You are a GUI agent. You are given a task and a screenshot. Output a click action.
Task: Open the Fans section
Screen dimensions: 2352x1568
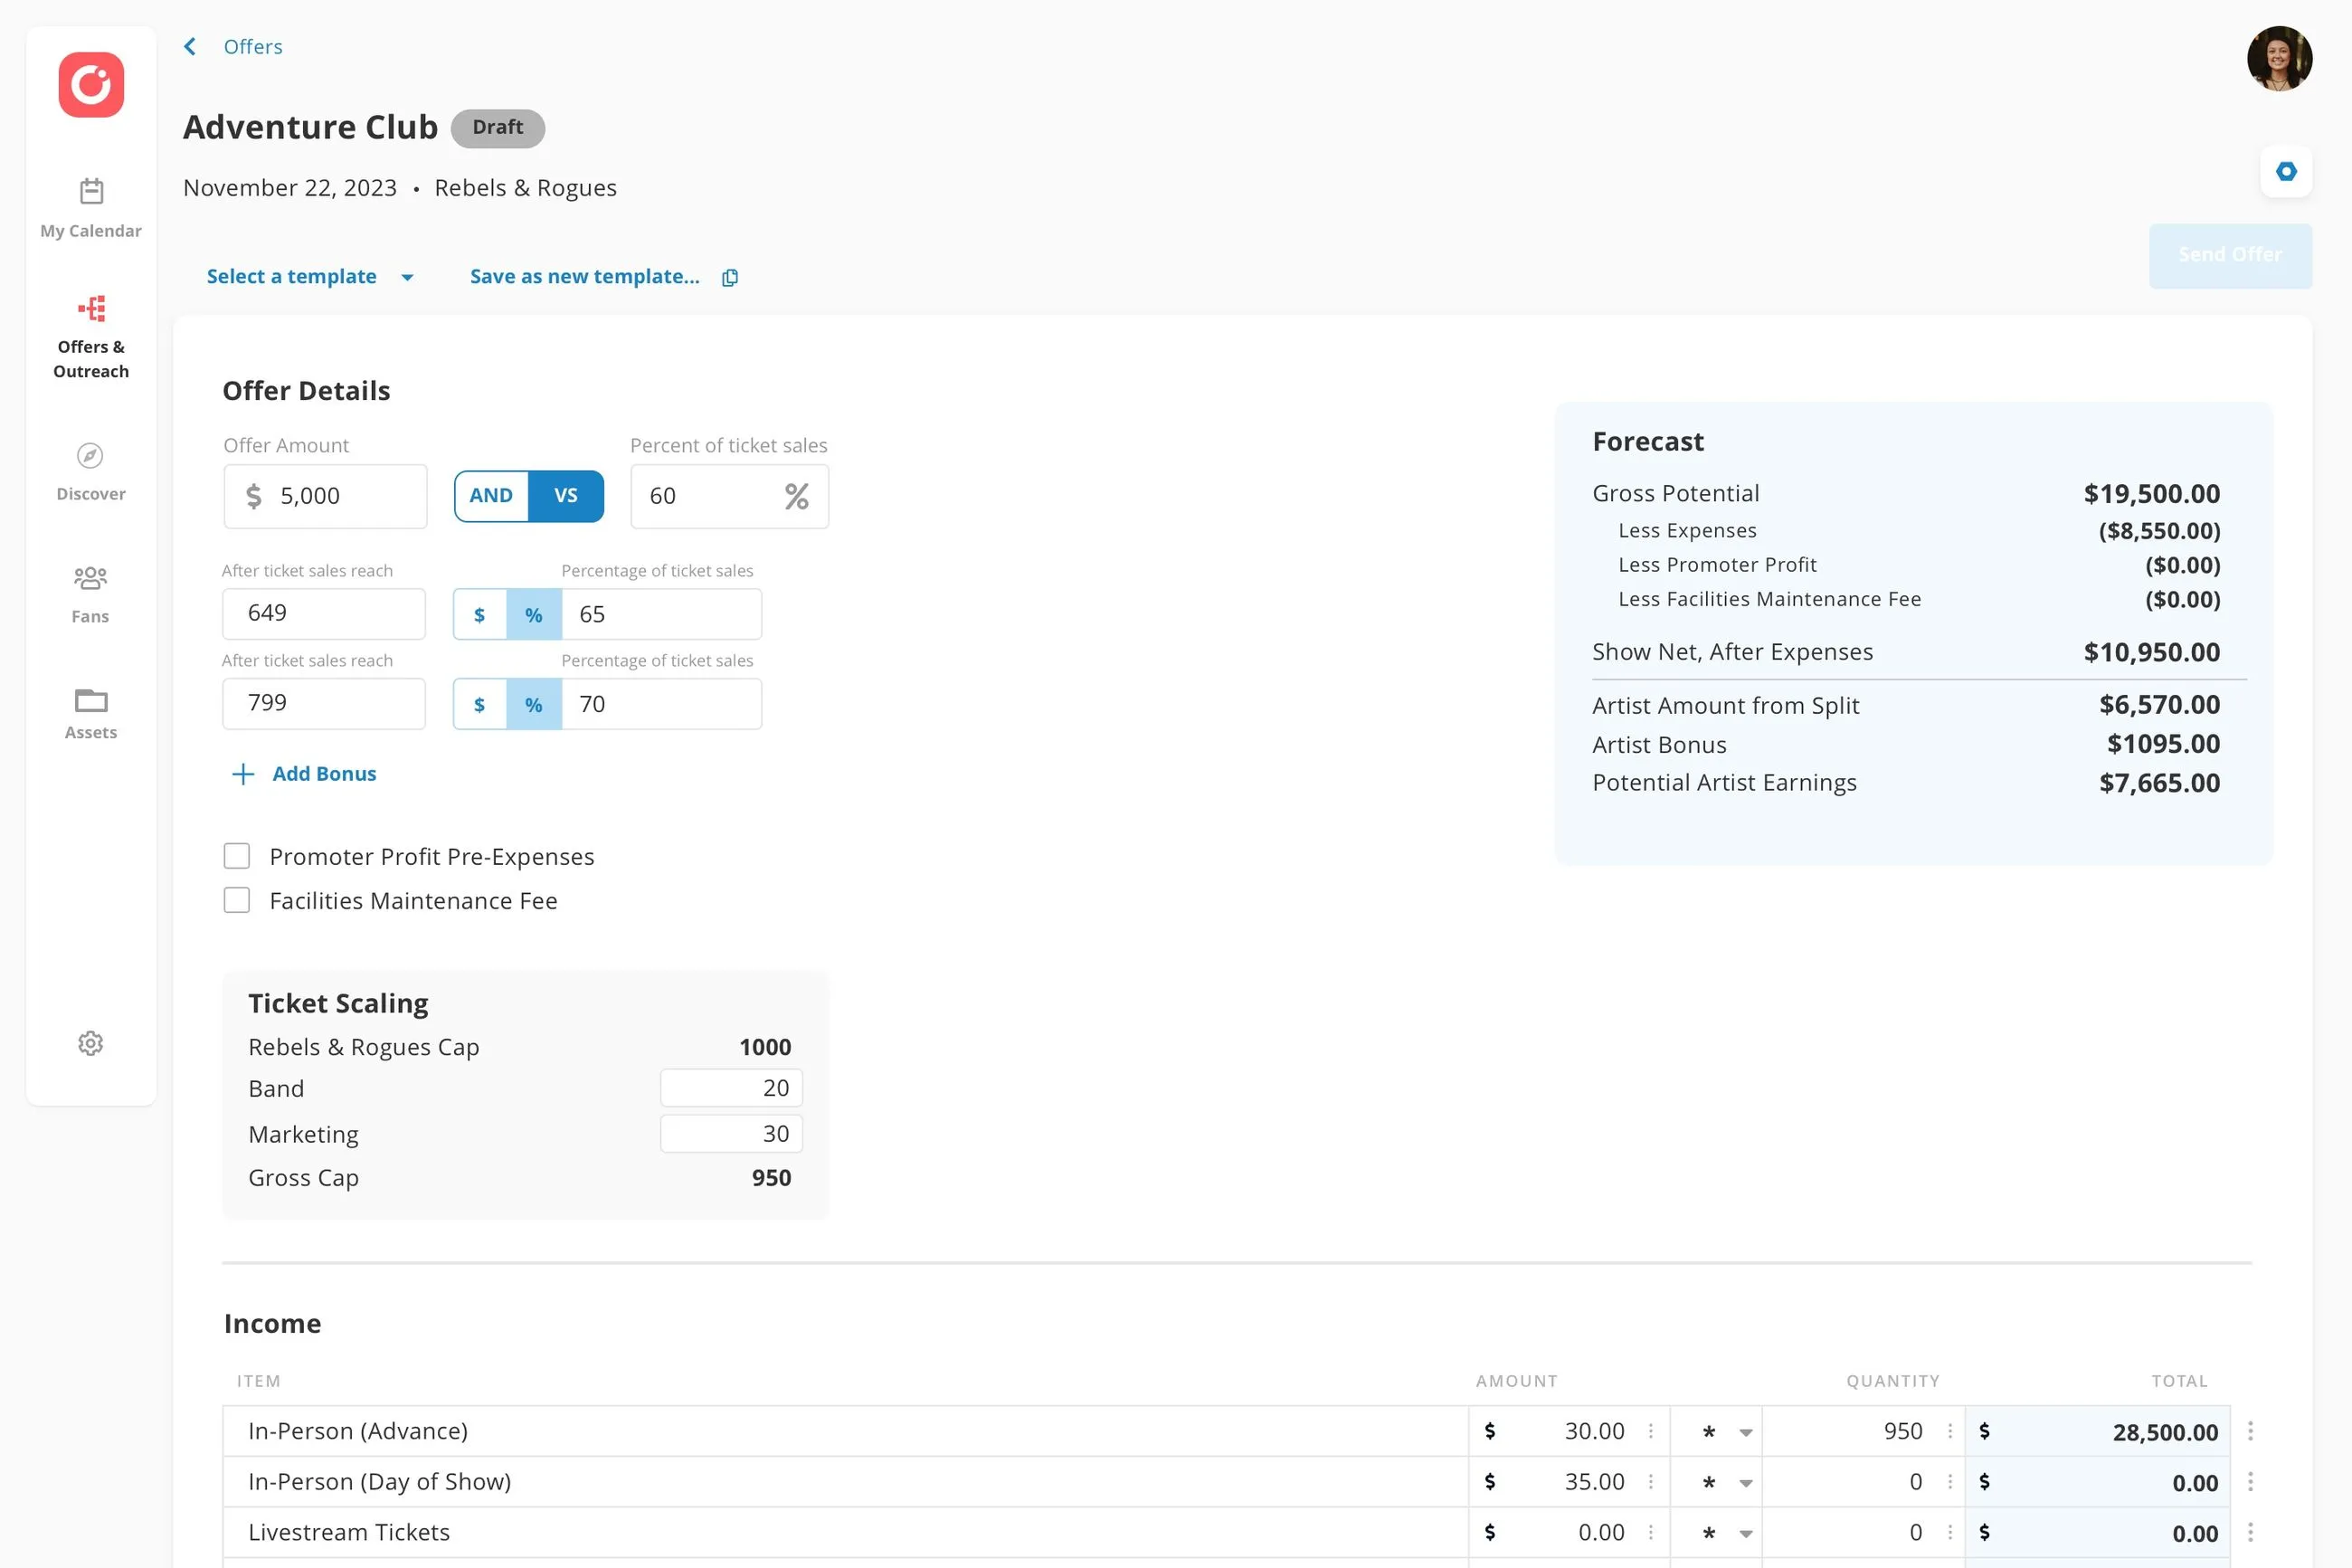[x=90, y=594]
